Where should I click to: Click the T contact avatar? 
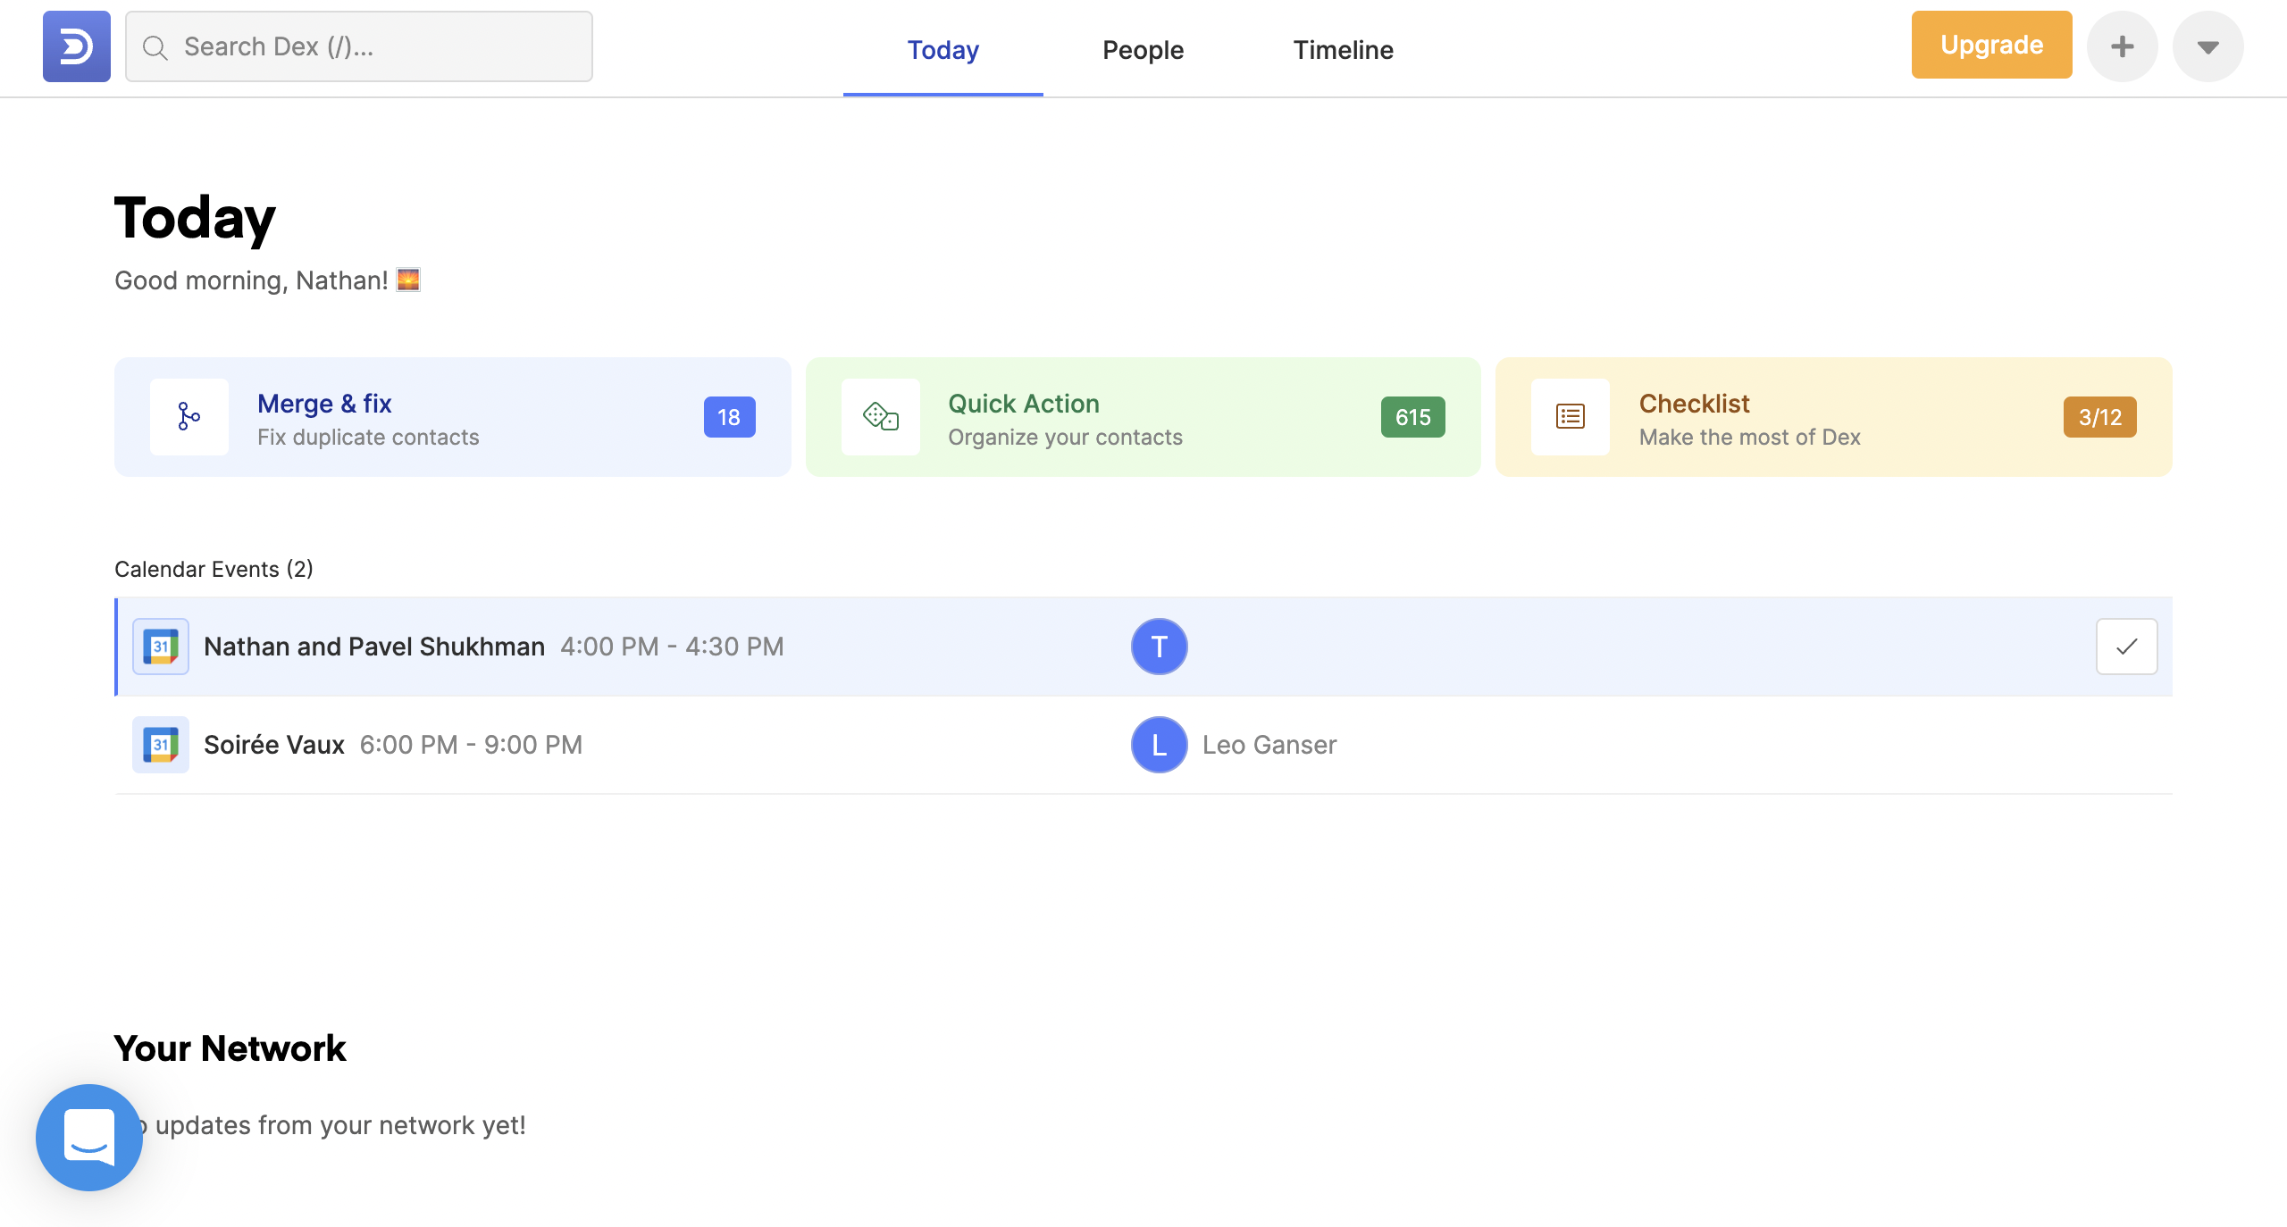(x=1160, y=647)
